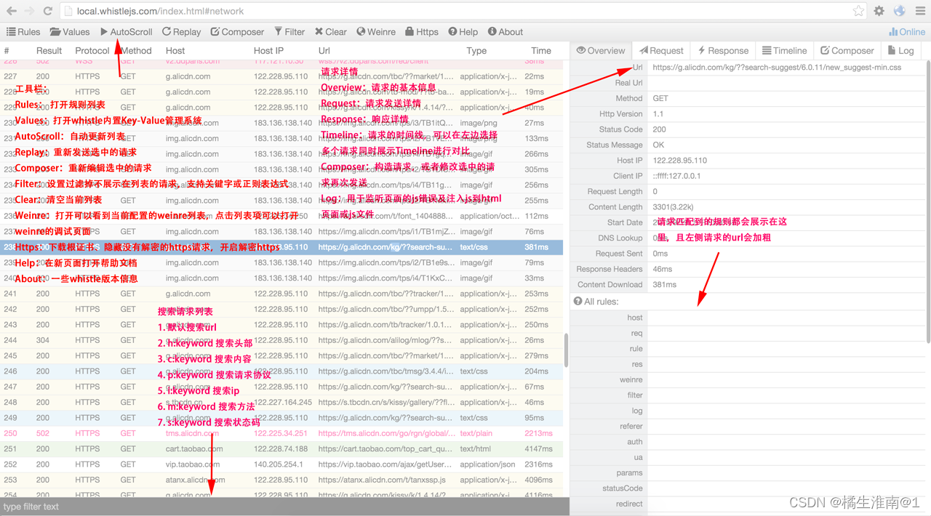
Task: Select request row 246 text/css 204ms
Action: pyautogui.click(x=281, y=371)
